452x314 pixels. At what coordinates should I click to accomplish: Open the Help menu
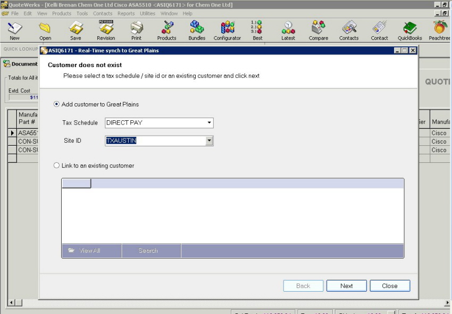click(187, 13)
